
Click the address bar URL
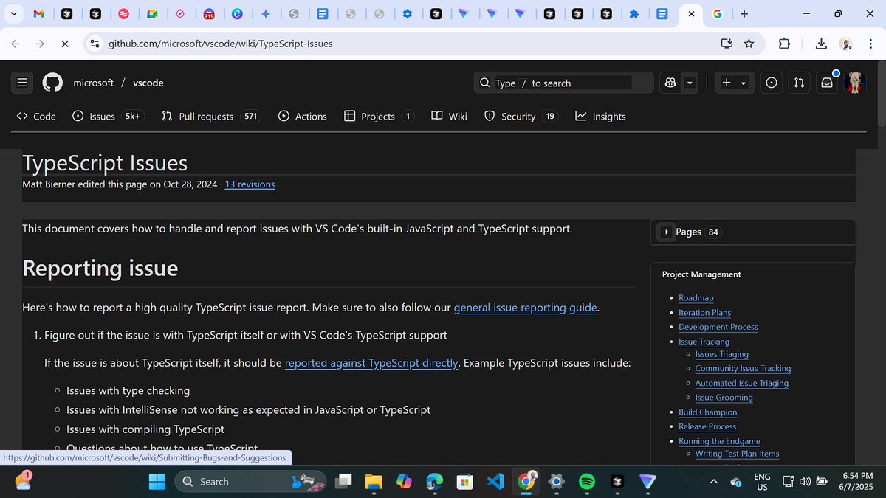tap(221, 44)
